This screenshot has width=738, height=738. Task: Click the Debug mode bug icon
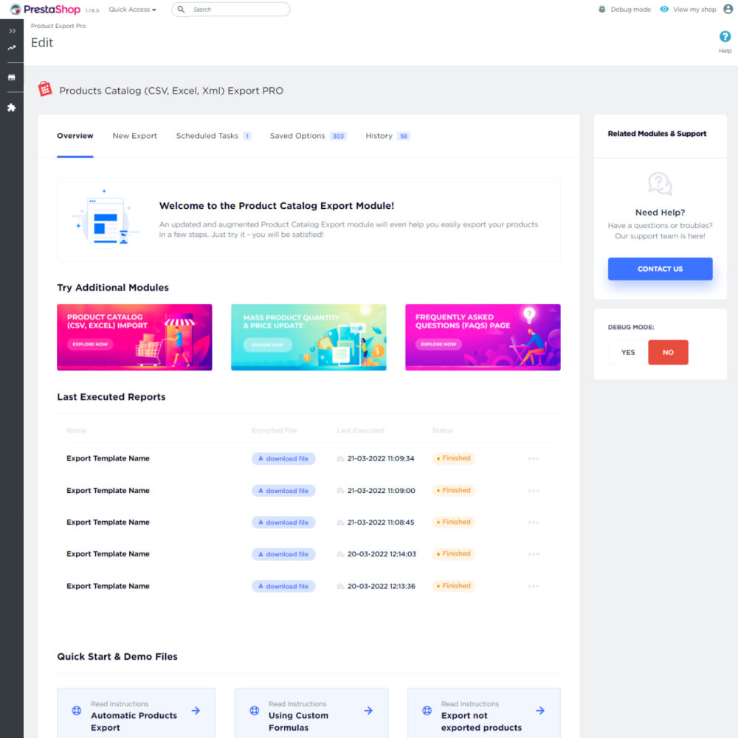[602, 10]
